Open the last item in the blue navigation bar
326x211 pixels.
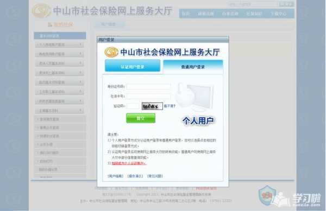coord(279,14)
